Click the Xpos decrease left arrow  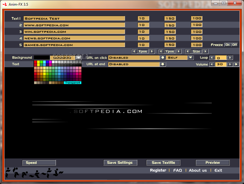click(134, 52)
